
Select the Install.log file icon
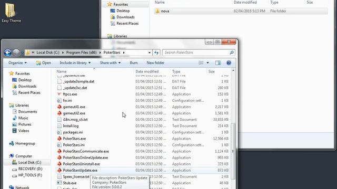tap(60, 126)
